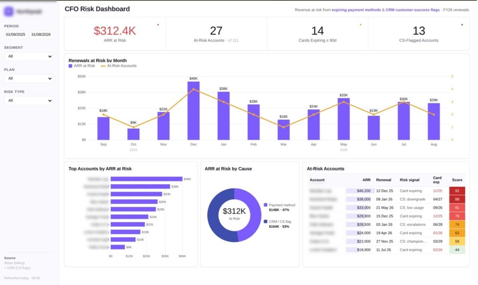Click the green score 44 cell
Viewport: 478px width, 285px height.
click(457, 250)
